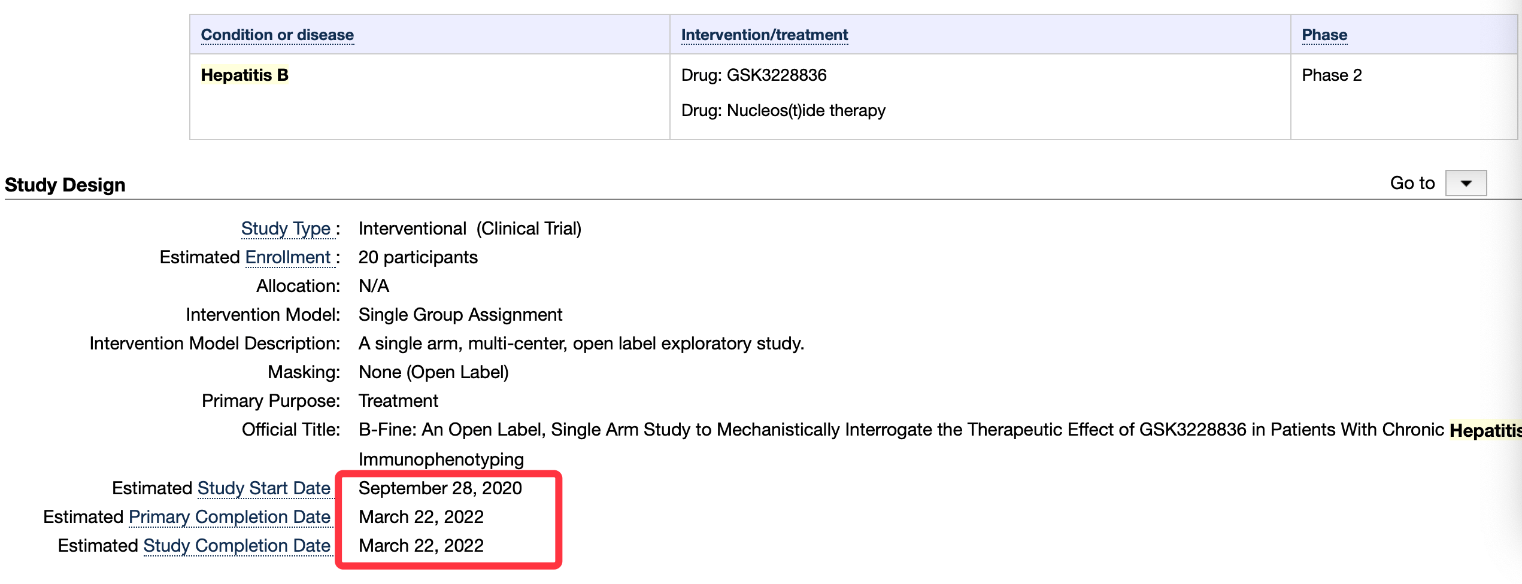Viewport: 1522px width, 584px height.
Task: Click the None (Open Label) masking value
Action: point(433,372)
